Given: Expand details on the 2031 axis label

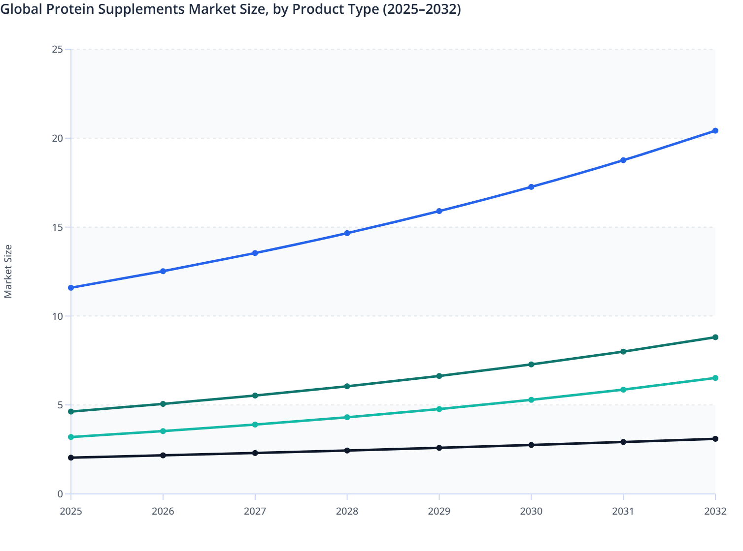Looking at the screenshot, I should click(x=623, y=512).
